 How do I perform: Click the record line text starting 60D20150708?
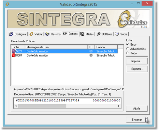click(68, 100)
